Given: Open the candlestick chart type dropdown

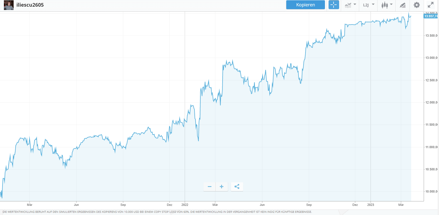Looking at the screenshot, I should [391, 4].
